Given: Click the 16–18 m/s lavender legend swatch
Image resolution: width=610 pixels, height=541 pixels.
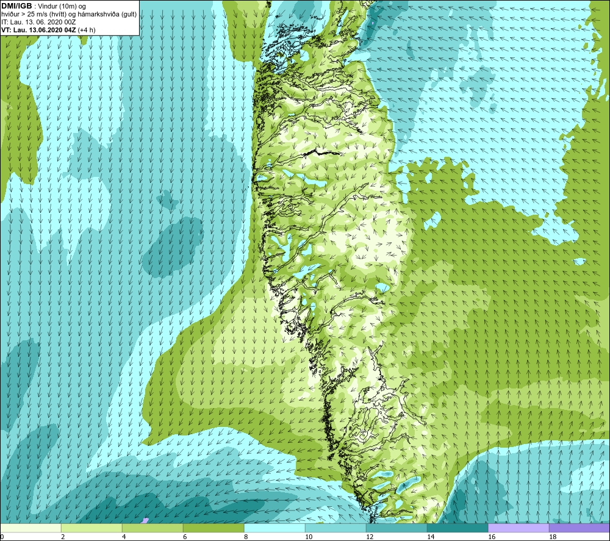Looking at the screenshot, I should (x=518, y=528).
